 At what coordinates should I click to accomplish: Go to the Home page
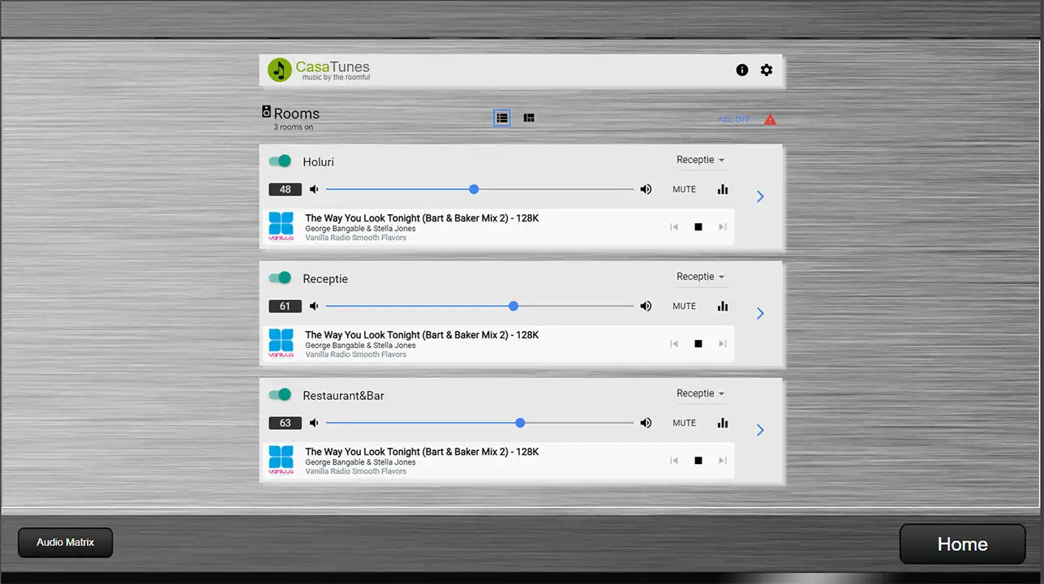[x=962, y=544]
